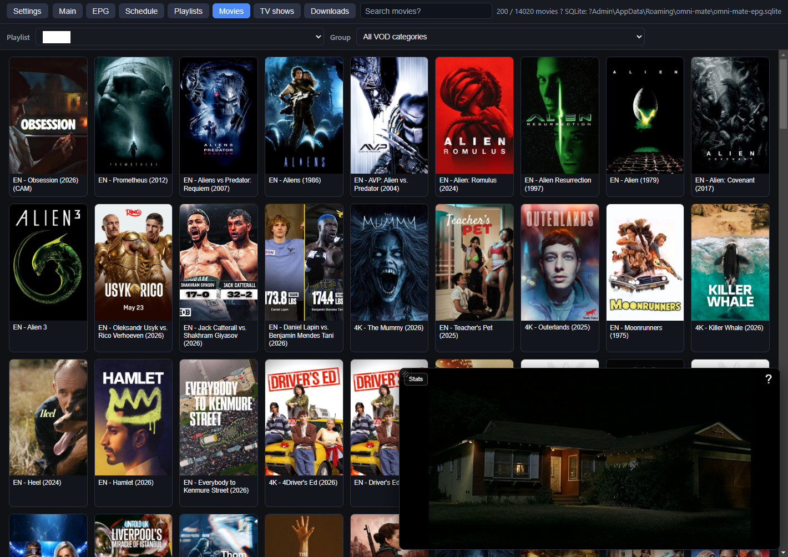Click the '4K - The Mummy (2026)' title

pyautogui.click(x=388, y=328)
